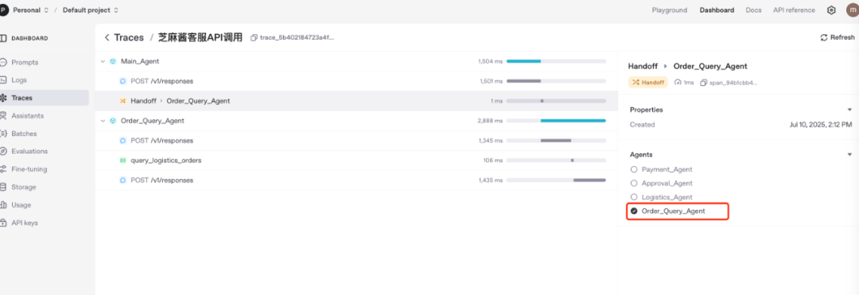Select the Handoff Order_Query_Agent trace row
859x295 pixels.
tap(356, 101)
